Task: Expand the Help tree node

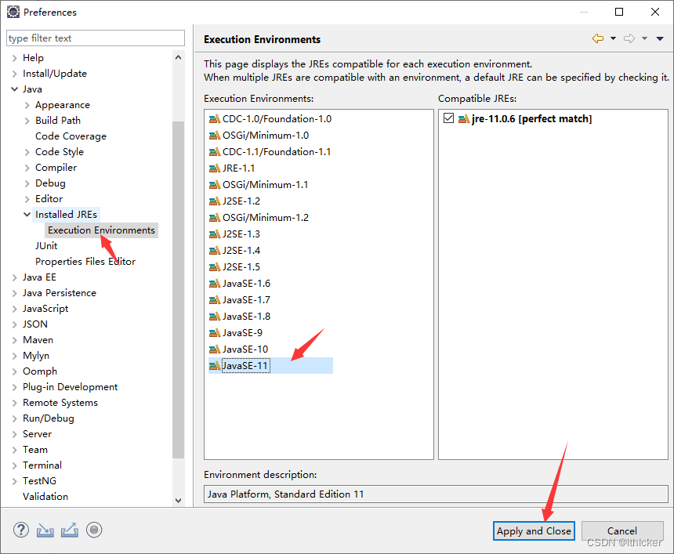Action: pyautogui.click(x=15, y=58)
